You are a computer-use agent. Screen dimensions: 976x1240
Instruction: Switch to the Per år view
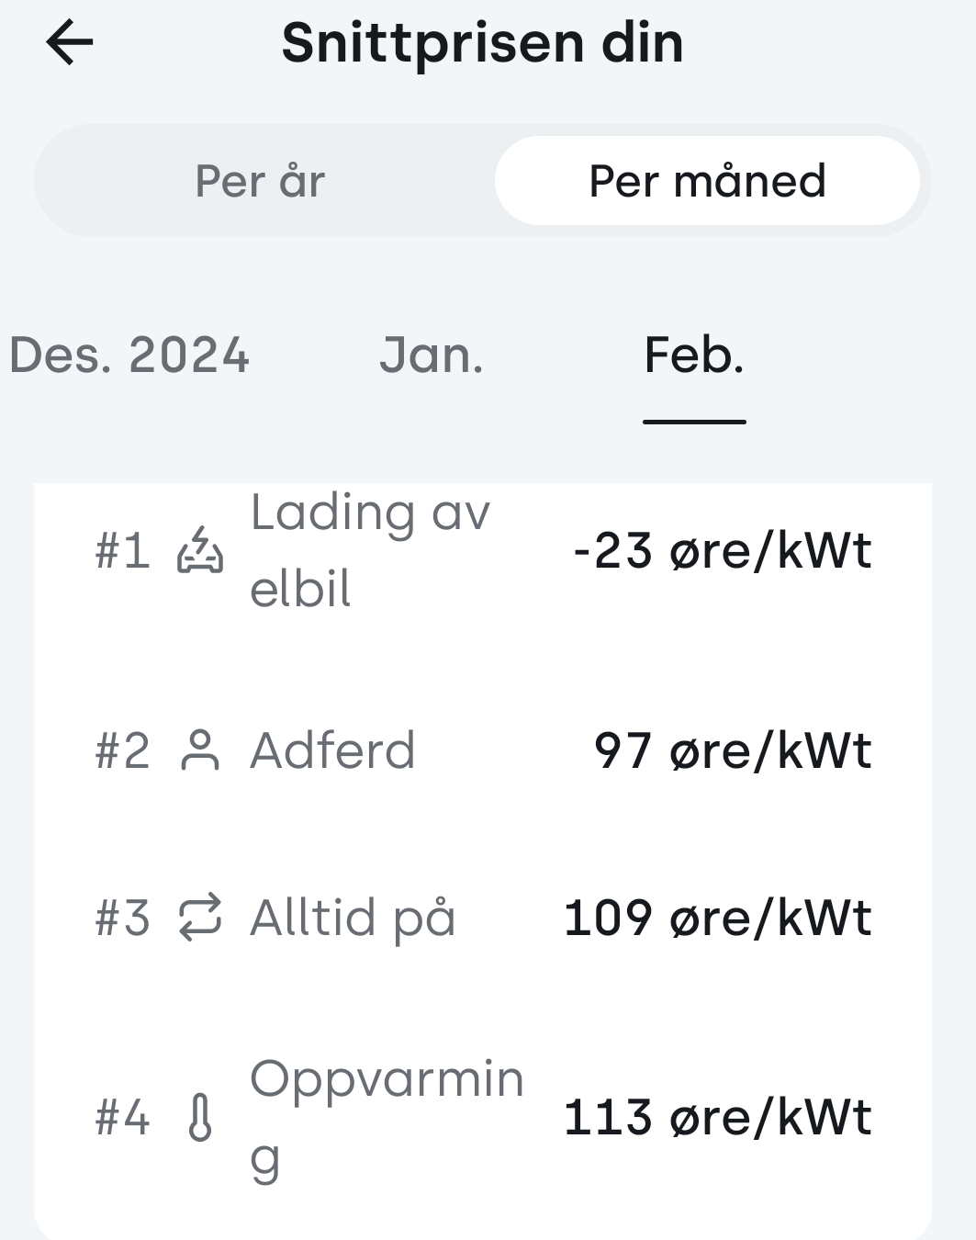tap(261, 181)
